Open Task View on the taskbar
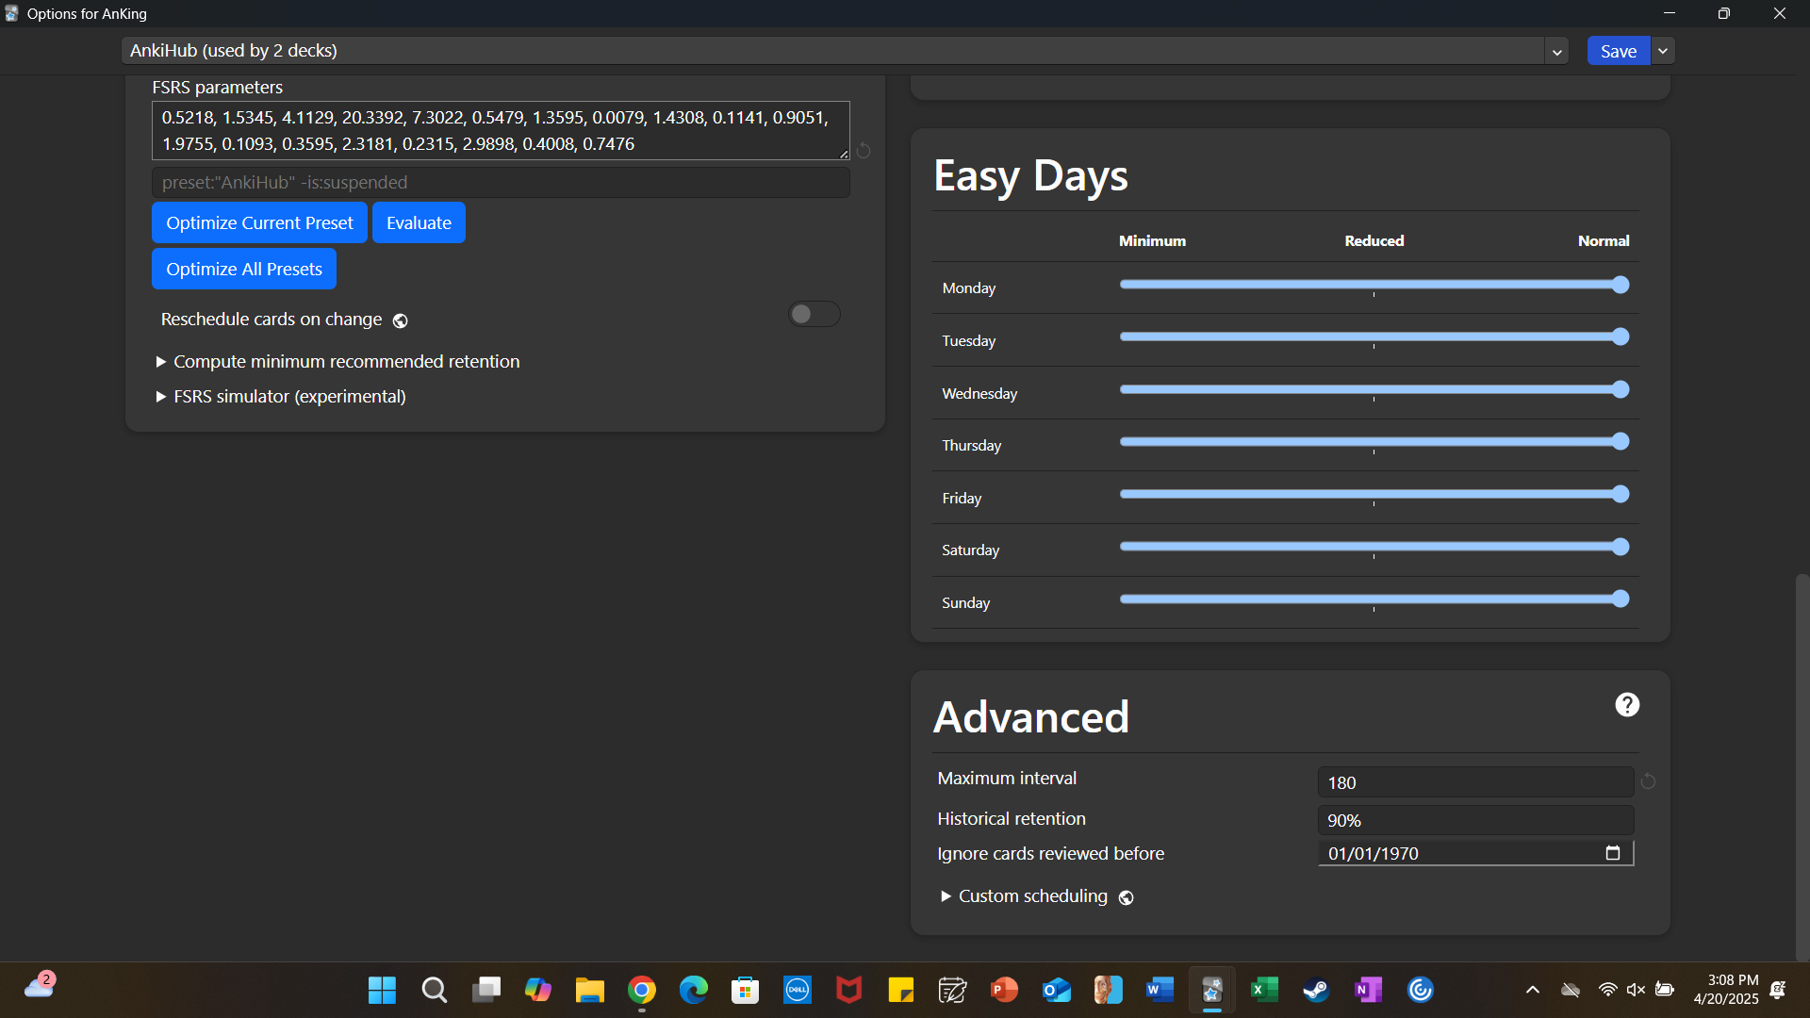The image size is (1810, 1018). tap(486, 990)
